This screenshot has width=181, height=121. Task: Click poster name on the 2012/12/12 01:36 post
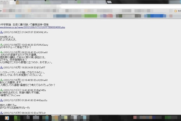[1, 100]
